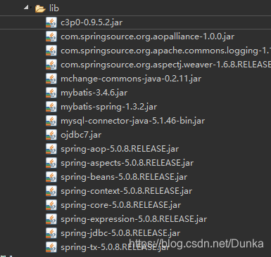Image resolution: width=271 pixels, height=257 pixels.
Task: Select mchange-commons-java-0.2.11.jar
Action: click(131, 79)
